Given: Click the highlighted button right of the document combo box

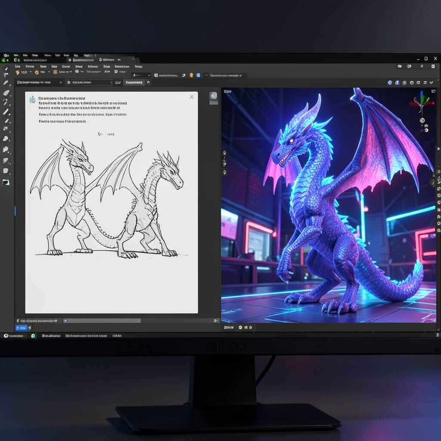Looking at the screenshot, I should 134,82.
